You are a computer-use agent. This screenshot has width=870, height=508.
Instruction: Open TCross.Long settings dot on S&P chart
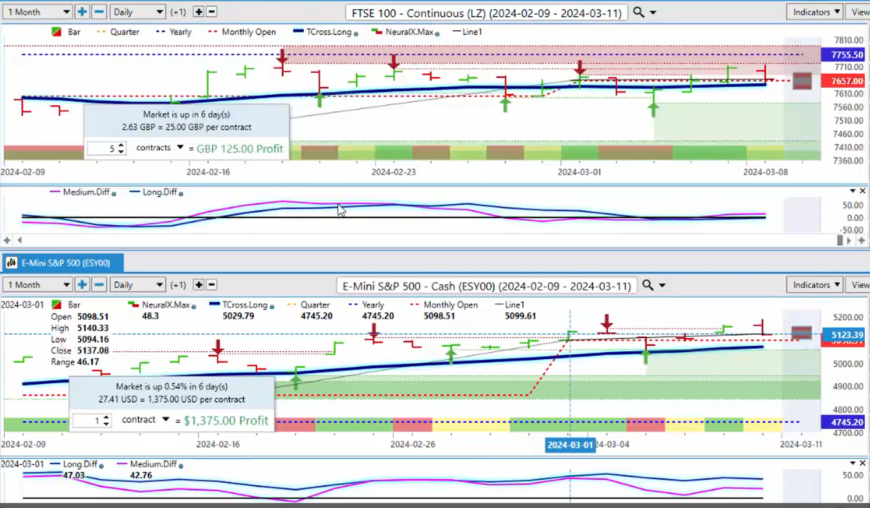tap(271, 306)
